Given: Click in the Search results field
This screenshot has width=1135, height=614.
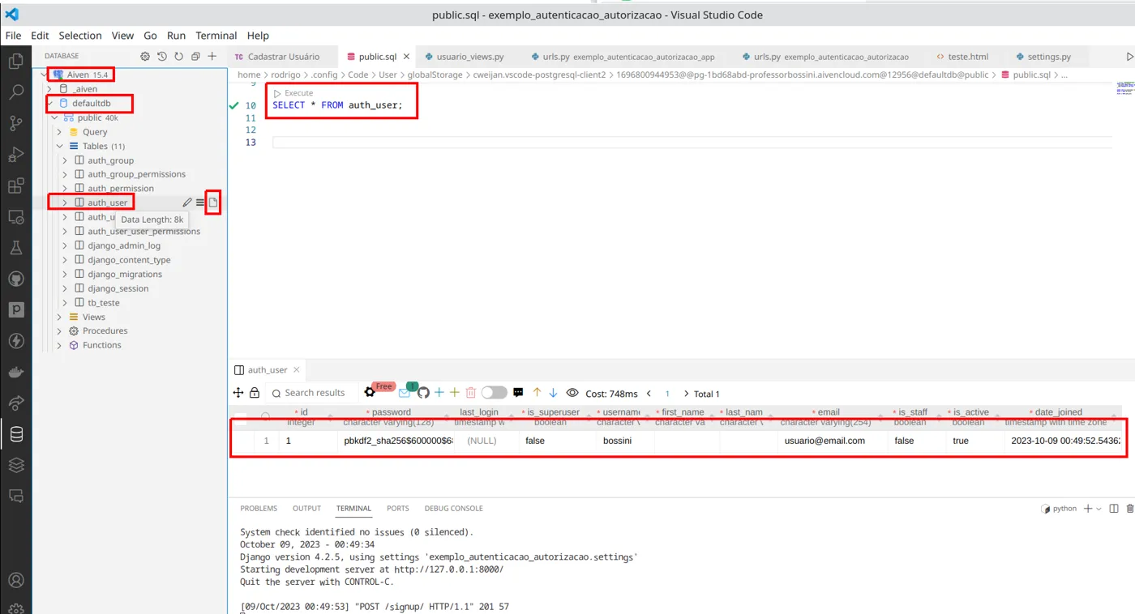Looking at the screenshot, I should 313,393.
